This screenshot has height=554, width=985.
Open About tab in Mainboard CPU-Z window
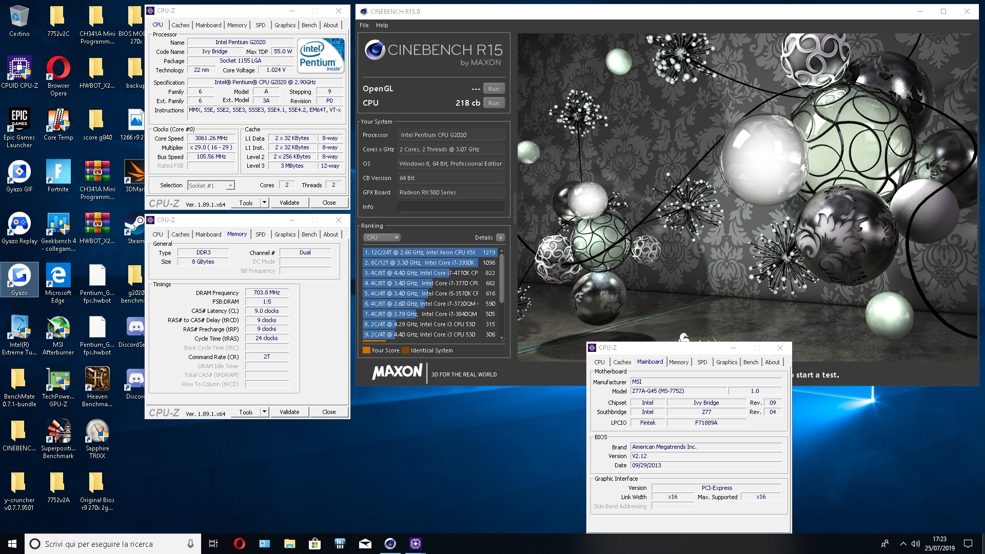772,362
